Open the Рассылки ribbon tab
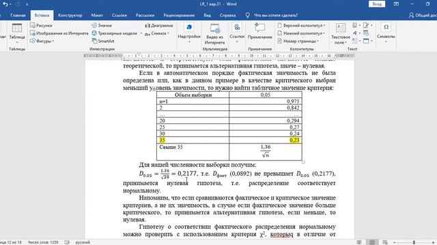 [x=145, y=15]
